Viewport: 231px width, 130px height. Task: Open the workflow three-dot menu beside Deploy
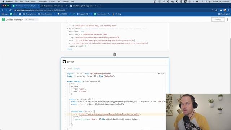pyautogui.click(x=227, y=19)
